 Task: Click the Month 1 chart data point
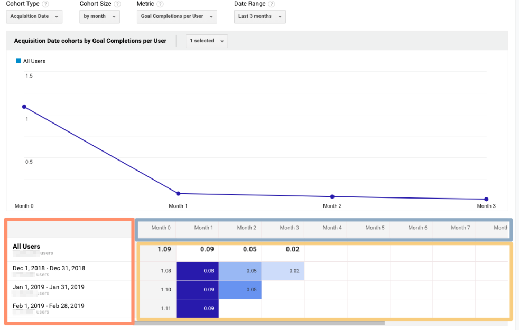(x=178, y=193)
